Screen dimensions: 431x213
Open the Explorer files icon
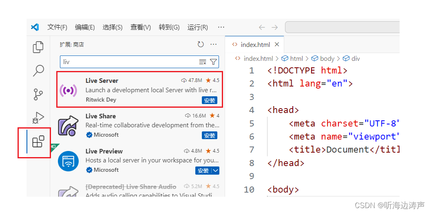(38, 47)
